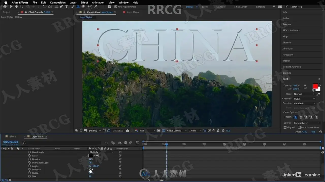The image size is (325, 182).
Task: Click the red foreground color swatch
Action: point(315,86)
